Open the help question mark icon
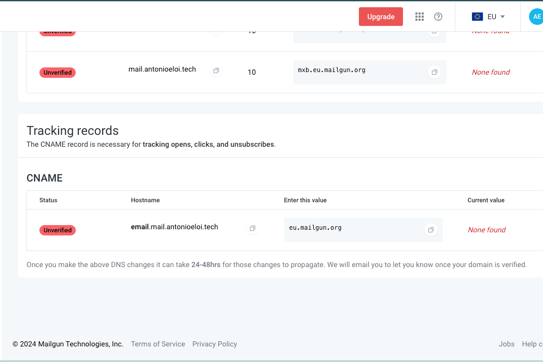Screen dimensions: 543x362 pyautogui.click(x=438, y=17)
